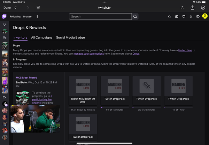Click the Twitch logo home icon
209x145 pixels.
4,16
